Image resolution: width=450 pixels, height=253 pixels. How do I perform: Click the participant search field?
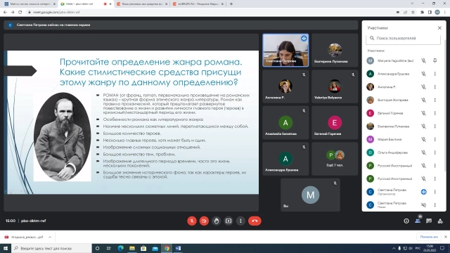pyautogui.click(x=403, y=38)
